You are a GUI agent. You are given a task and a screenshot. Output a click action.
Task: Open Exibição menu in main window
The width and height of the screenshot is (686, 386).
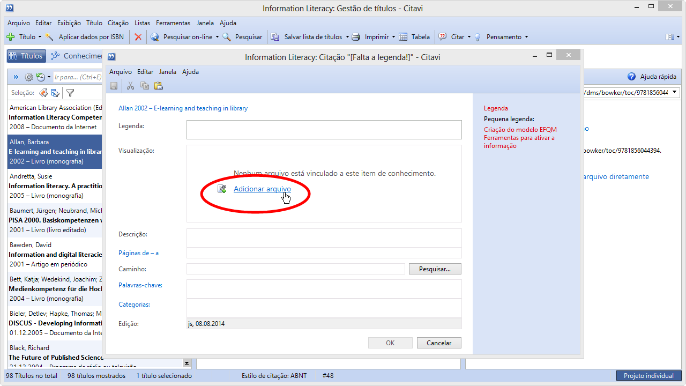tap(69, 23)
